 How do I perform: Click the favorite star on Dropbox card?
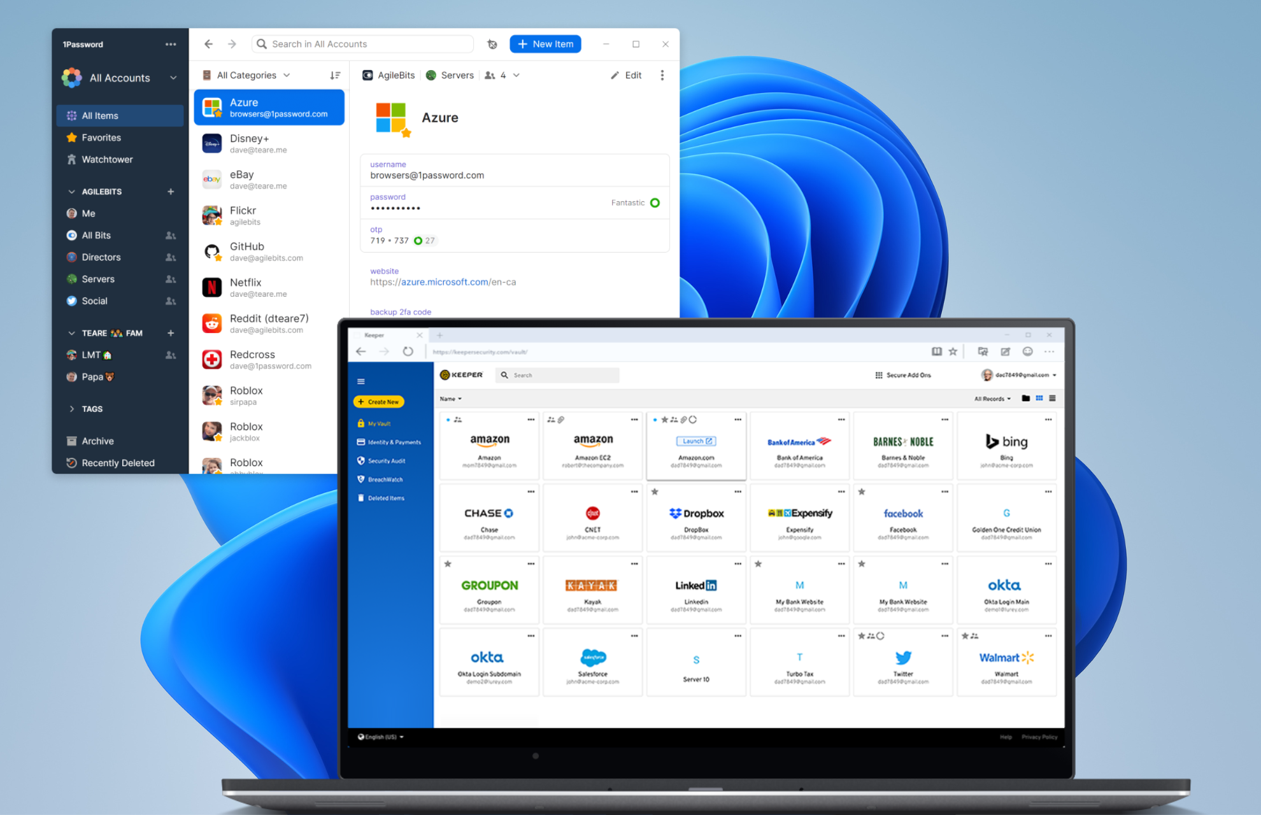(655, 492)
